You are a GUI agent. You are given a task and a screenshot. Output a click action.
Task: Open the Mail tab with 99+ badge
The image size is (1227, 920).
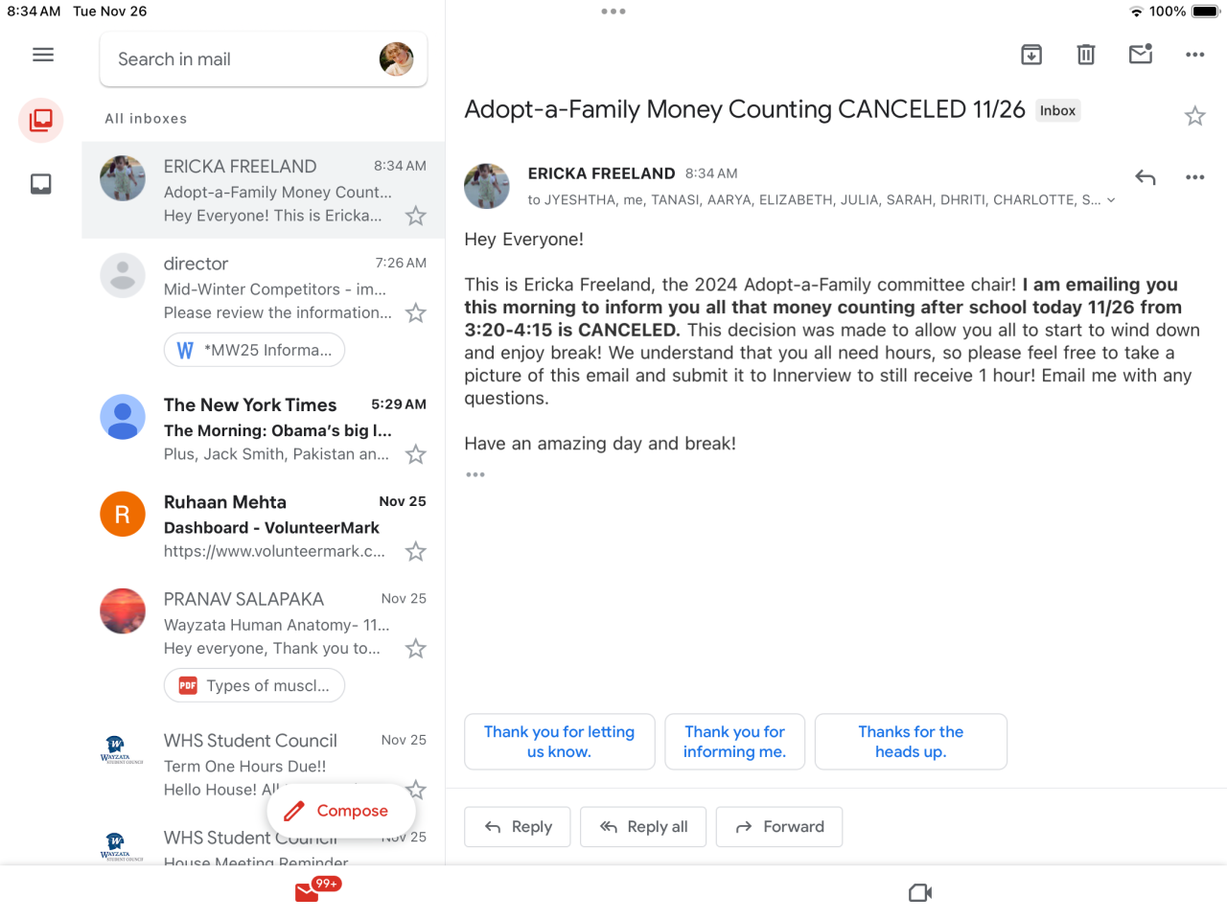pyautogui.click(x=315, y=890)
